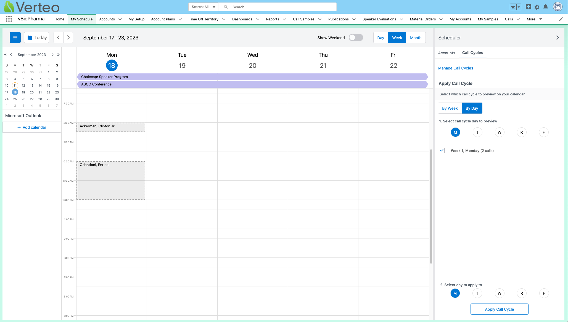568x322 pixels.
Task: Select T under call cycle day preview
Action: (477, 132)
